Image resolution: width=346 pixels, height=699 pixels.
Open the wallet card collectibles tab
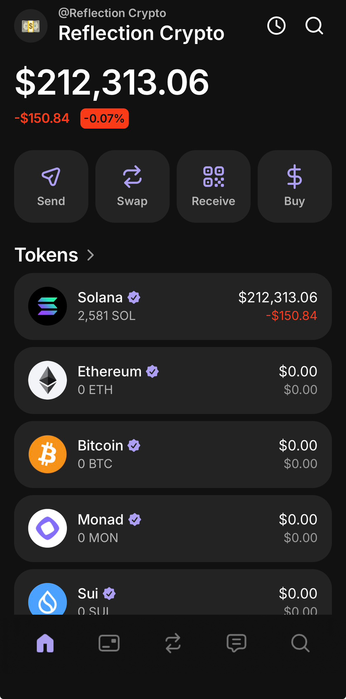[109, 643]
